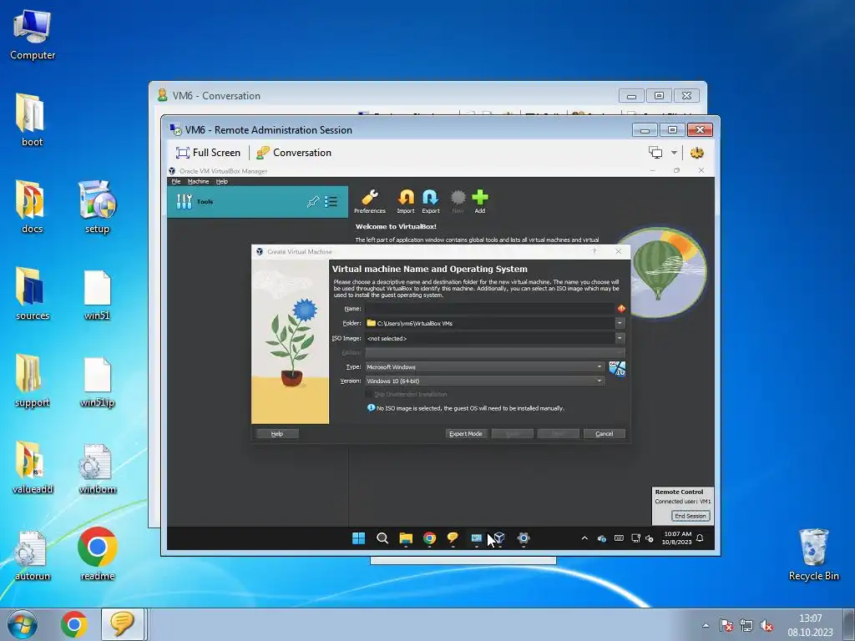Click the remote OneDrive cloud tray icon

coord(601,538)
